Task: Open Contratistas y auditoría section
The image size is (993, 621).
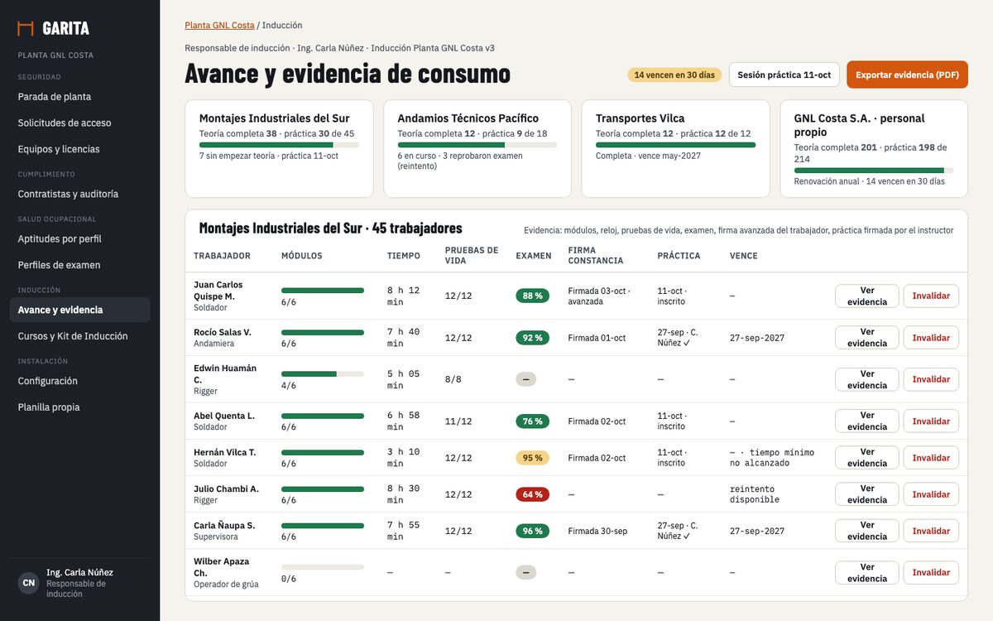Action: click(79, 195)
